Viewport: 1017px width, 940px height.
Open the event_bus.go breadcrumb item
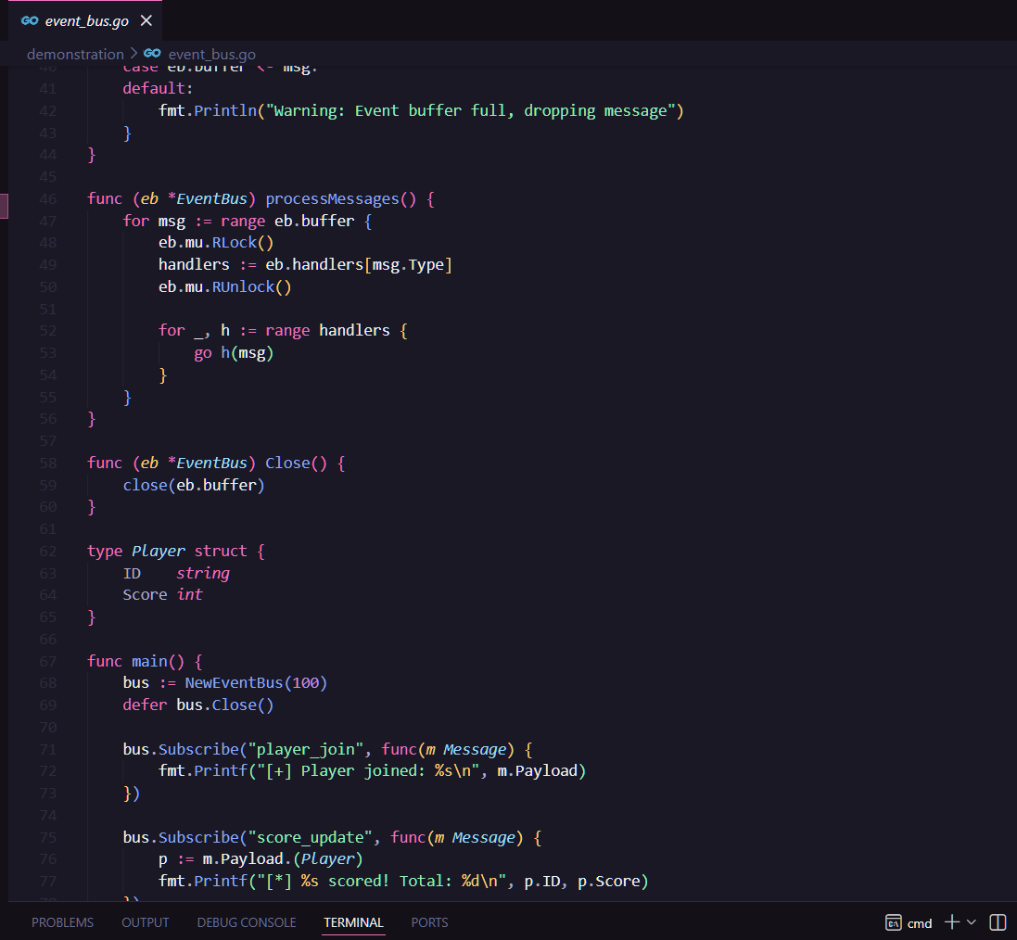[x=211, y=54]
